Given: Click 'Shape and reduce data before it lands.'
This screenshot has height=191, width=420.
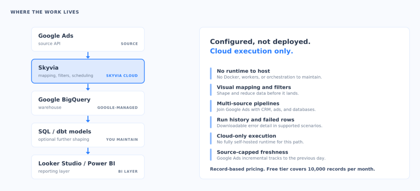Looking at the screenshot, I should (x=258, y=94).
